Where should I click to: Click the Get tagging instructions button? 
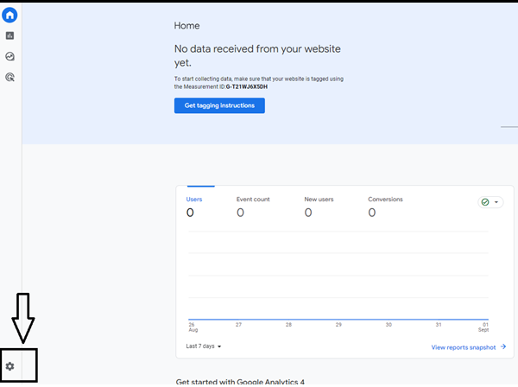coord(219,105)
